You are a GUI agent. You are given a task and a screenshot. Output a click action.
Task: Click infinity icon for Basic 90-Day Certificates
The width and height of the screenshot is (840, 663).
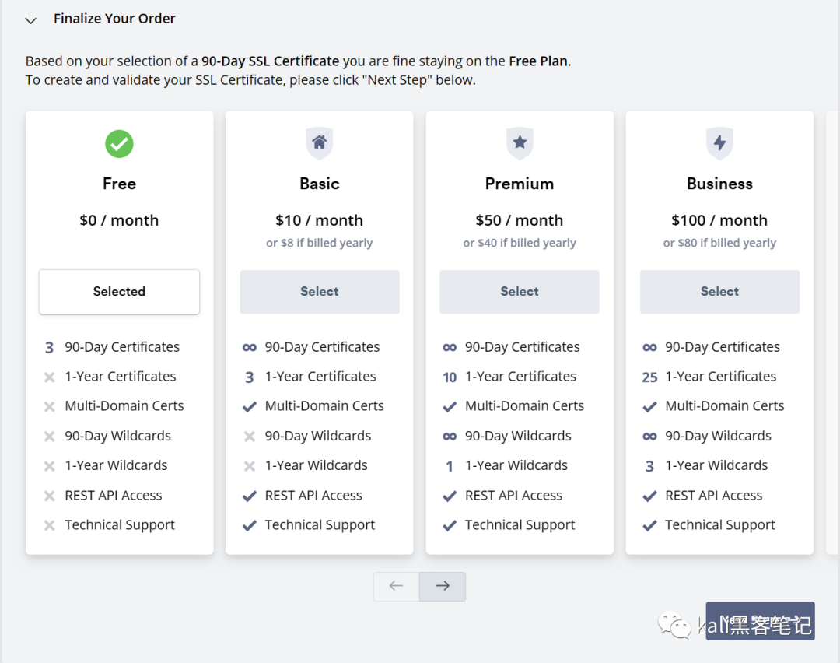tap(249, 348)
